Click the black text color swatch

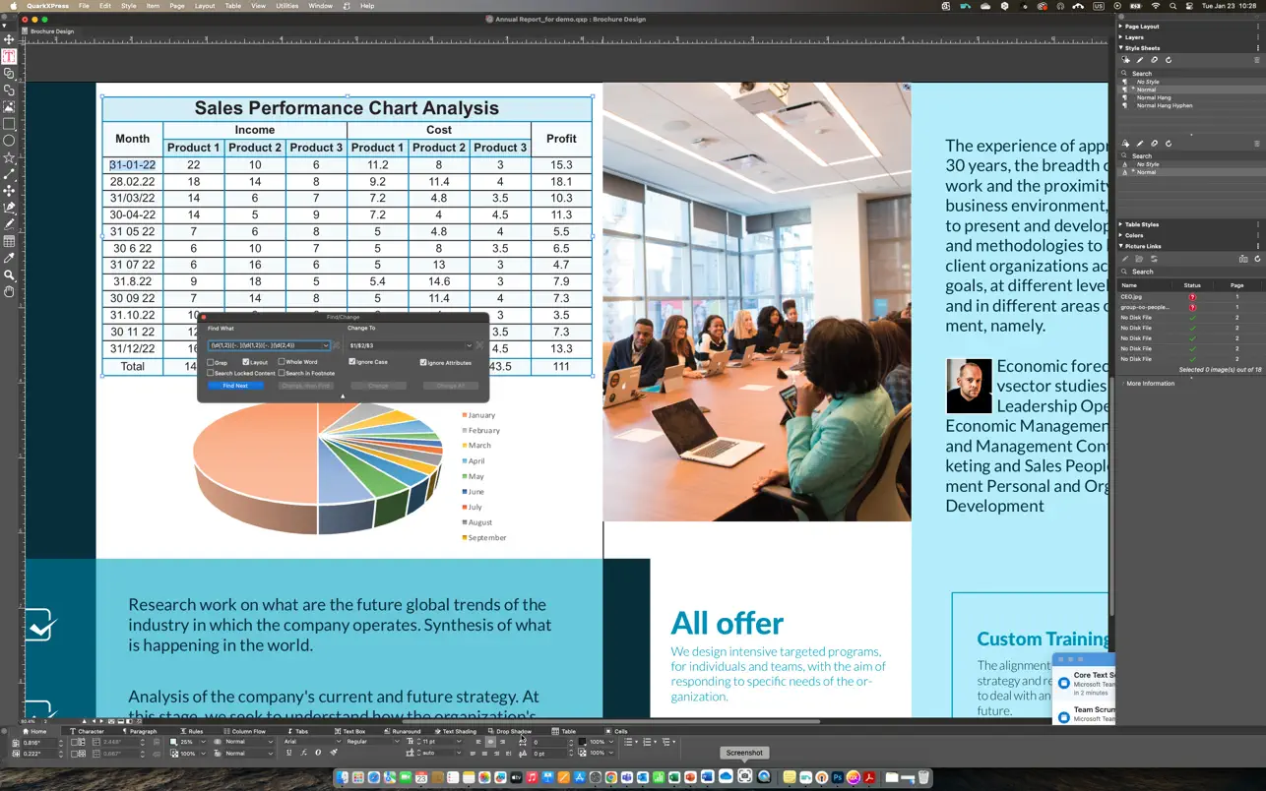(582, 742)
